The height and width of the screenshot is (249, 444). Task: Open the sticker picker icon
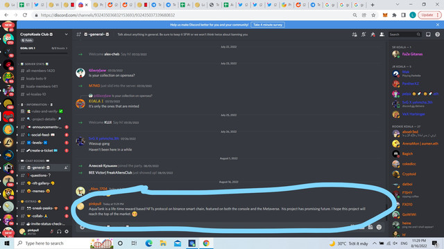370,227
